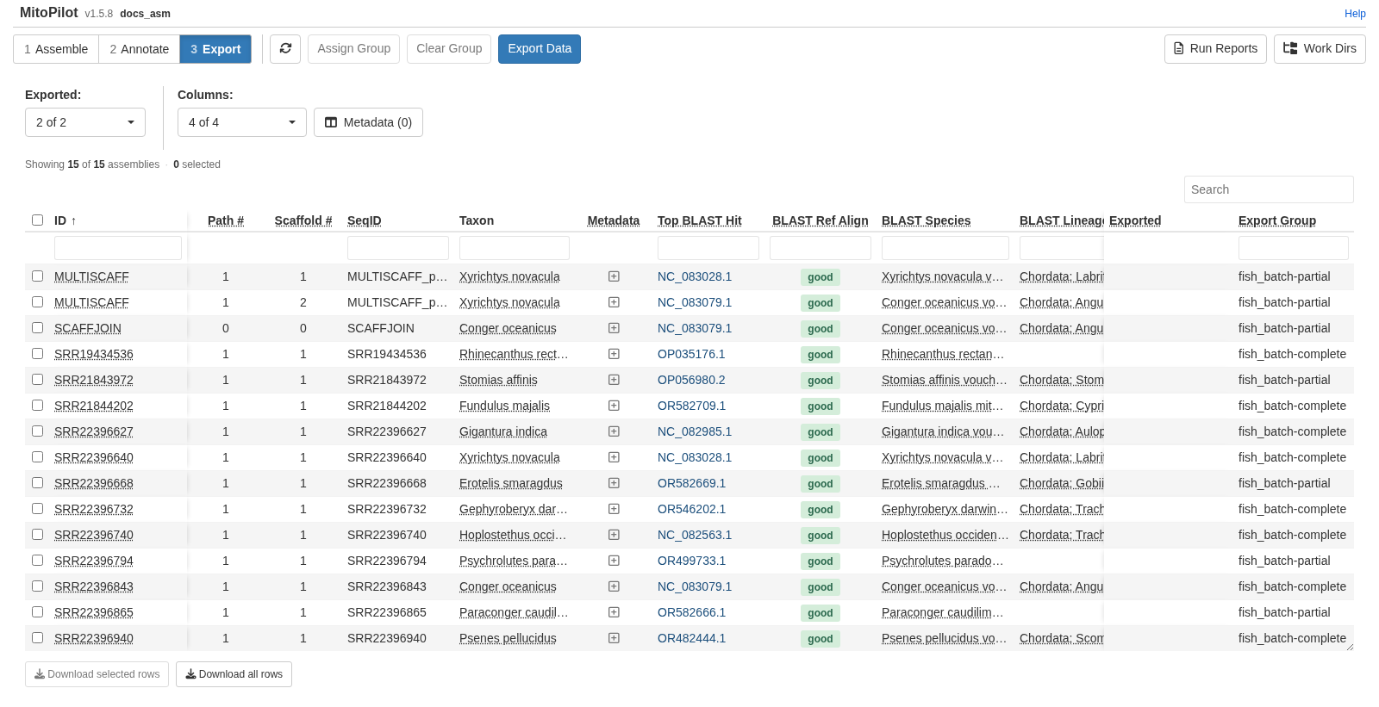Click the refresh icon button
This screenshot has height=707, width=1379.
pyautogui.click(x=285, y=49)
